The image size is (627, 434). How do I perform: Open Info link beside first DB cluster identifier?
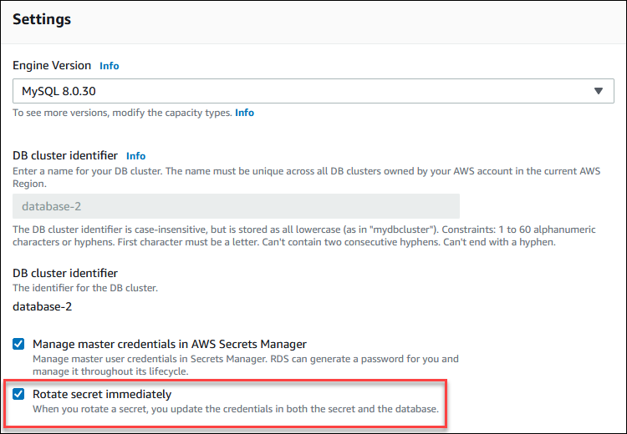pos(135,156)
